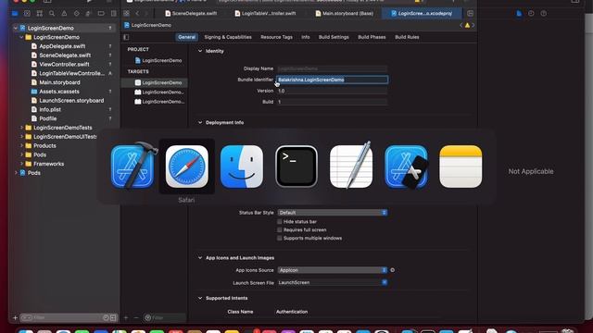593x333 pixels.
Task: Select TextEdit in the app switcher
Action: coord(351,166)
